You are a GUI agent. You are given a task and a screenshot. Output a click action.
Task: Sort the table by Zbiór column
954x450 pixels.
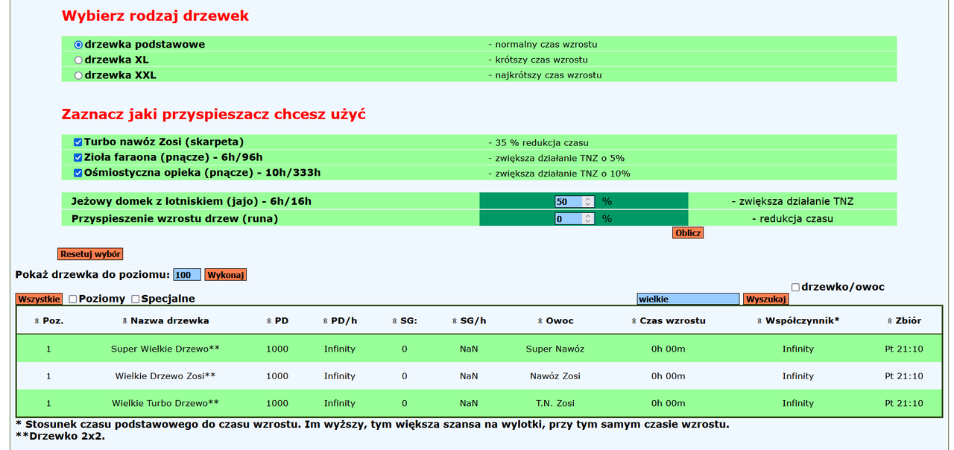point(904,320)
